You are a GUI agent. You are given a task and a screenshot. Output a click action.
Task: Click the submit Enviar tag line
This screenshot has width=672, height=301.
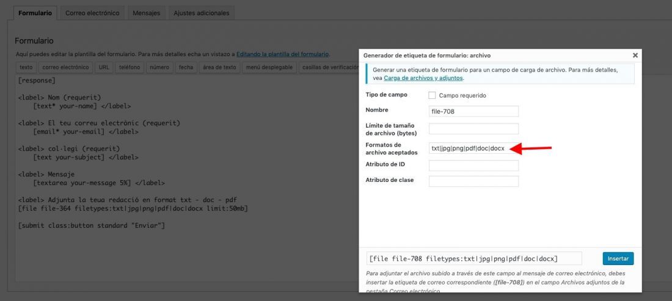click(x=91, y=226)
